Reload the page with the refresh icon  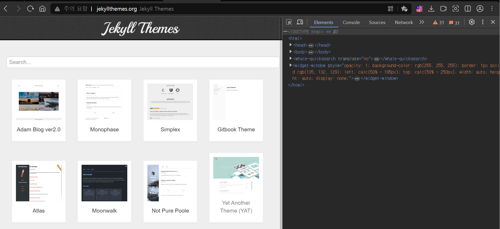point(31,9)
